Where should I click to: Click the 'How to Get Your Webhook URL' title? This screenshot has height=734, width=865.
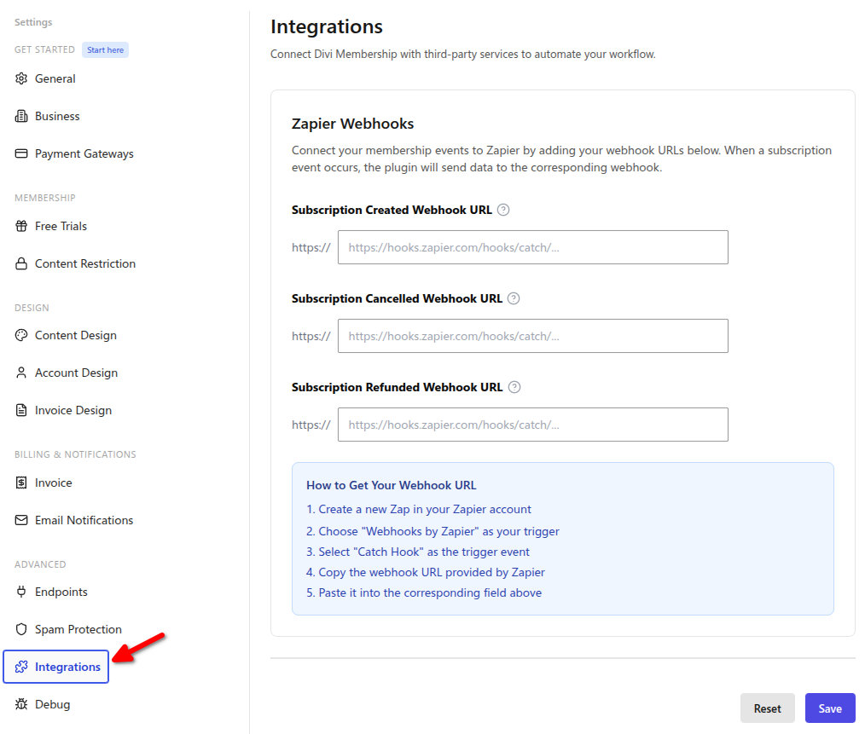tap(391, 485)
